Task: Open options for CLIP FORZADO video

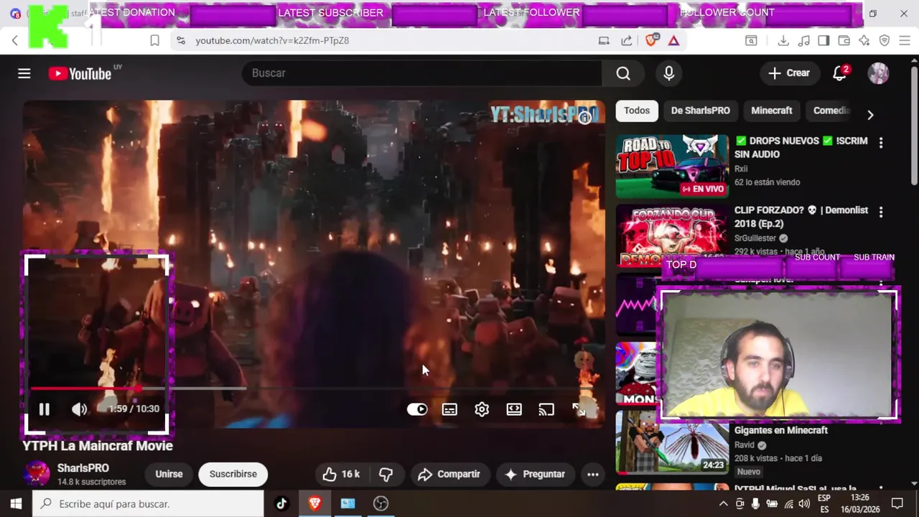Action: coord(881,212)
